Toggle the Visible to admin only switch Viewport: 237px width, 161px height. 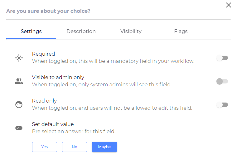[222, 81]
